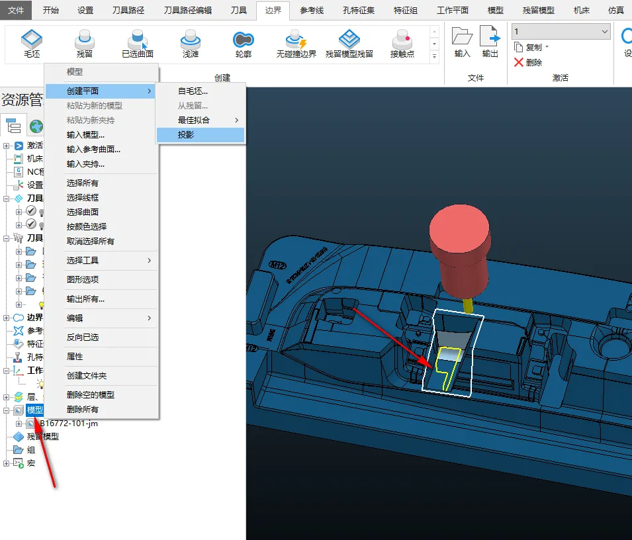Toggle the lightbulb under 工作平面 node
The width and height of the screenshot is (632, 540).
40,383
